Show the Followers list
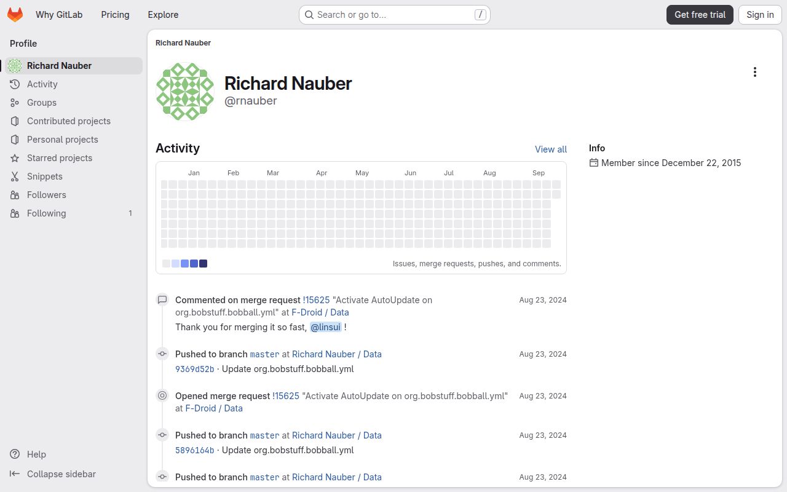Image resolution: width=787 pixels, height=492 pixels. (74, 195)
